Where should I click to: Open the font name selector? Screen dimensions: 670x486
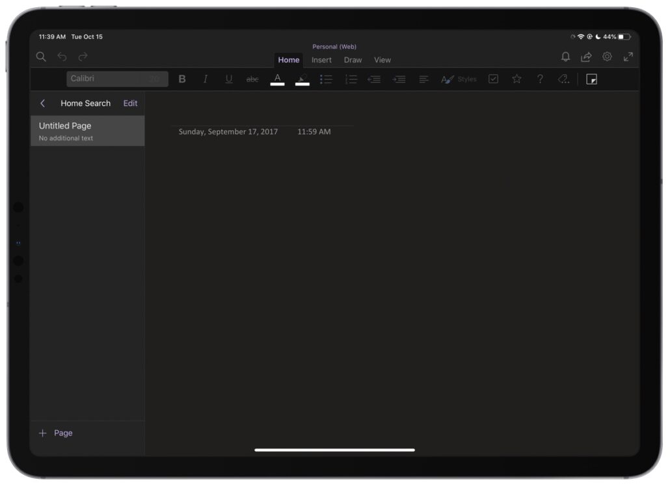click(x=104, y=79)
